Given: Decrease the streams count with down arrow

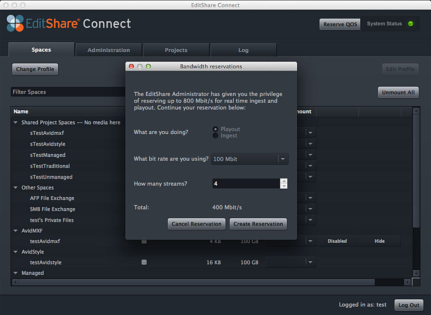Looking at the screenshot, I should click(x=284, y=186).
